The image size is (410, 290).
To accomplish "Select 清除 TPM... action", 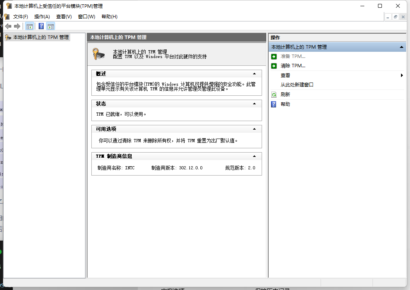I will 293,66.
